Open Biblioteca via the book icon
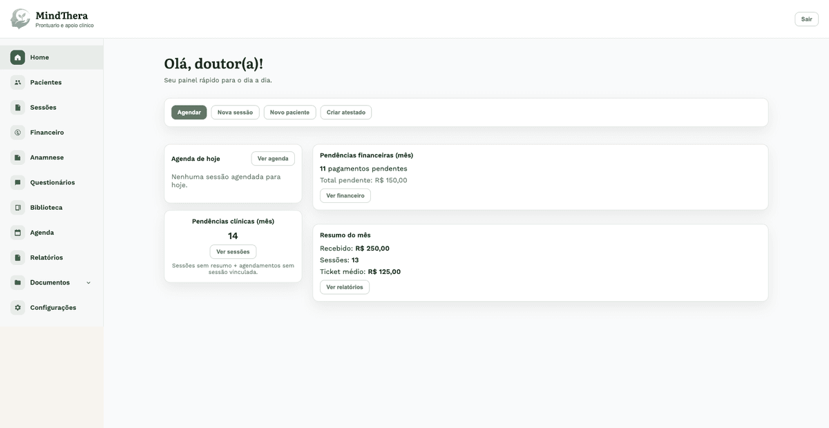829x428 pixels. (17, 206)
